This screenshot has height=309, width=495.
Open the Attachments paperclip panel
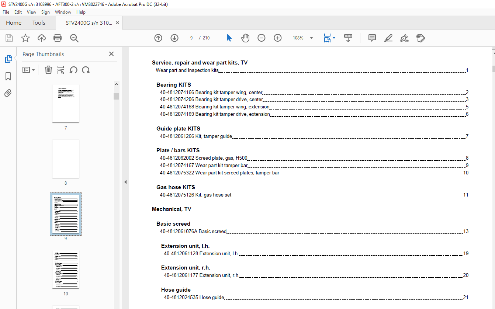(8, 93)
